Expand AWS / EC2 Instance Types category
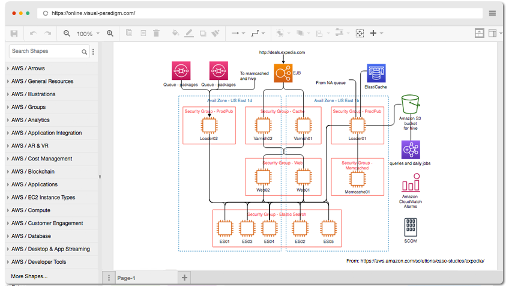Image resolution: width=509 pixels, height=286 pixels. (52, 197)
